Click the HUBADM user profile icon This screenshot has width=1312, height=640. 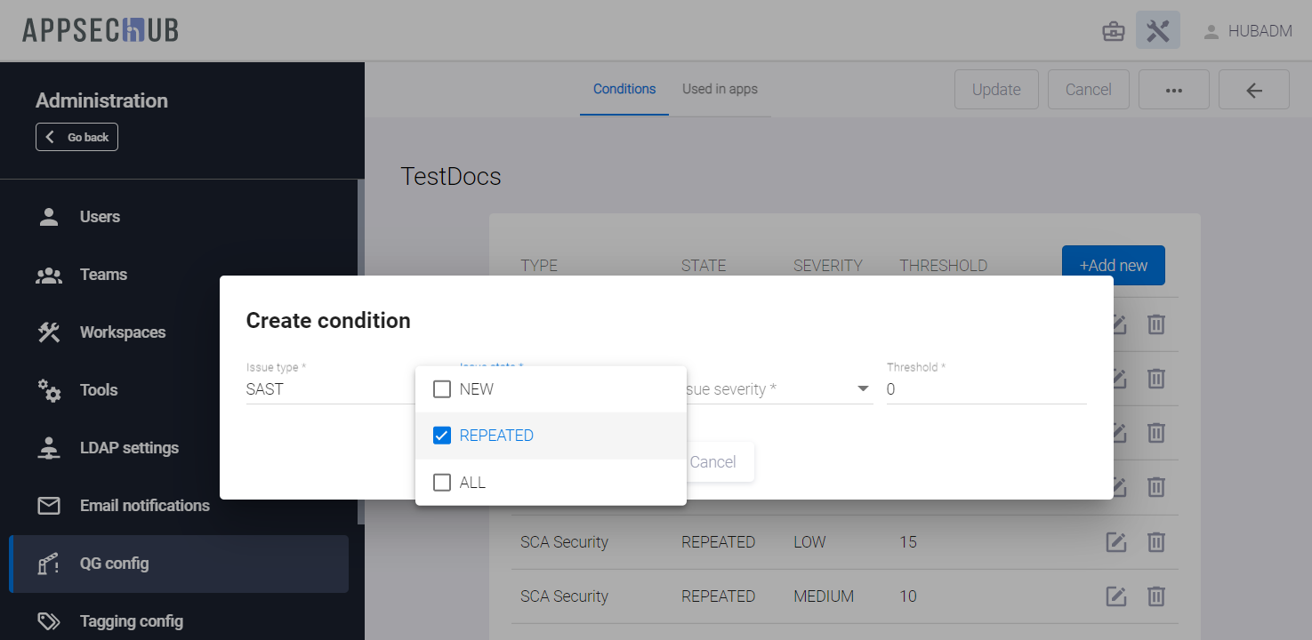tap(1211, 32)
